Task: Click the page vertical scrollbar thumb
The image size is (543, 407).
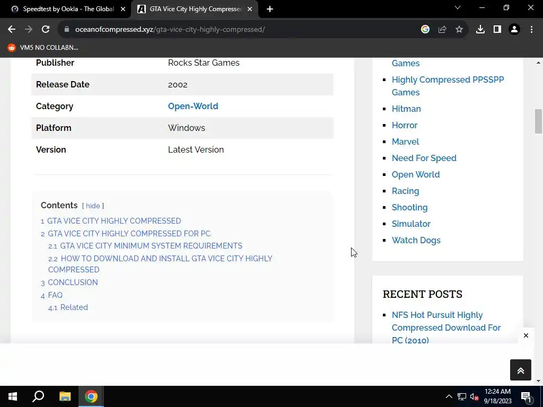Action: click(x=538, y=121)
